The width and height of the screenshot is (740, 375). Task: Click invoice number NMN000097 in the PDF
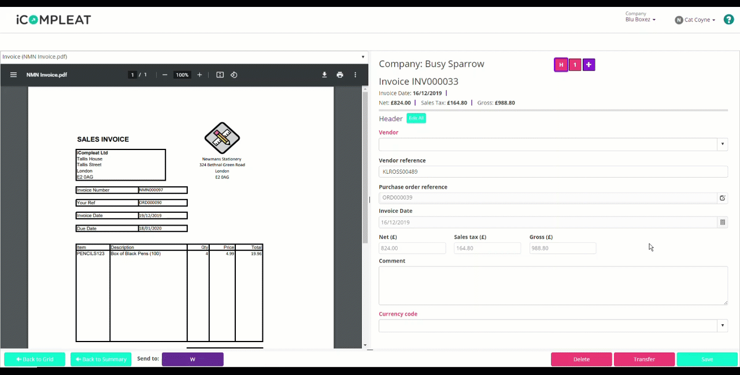pyautogui.click(x=151, y=190)
